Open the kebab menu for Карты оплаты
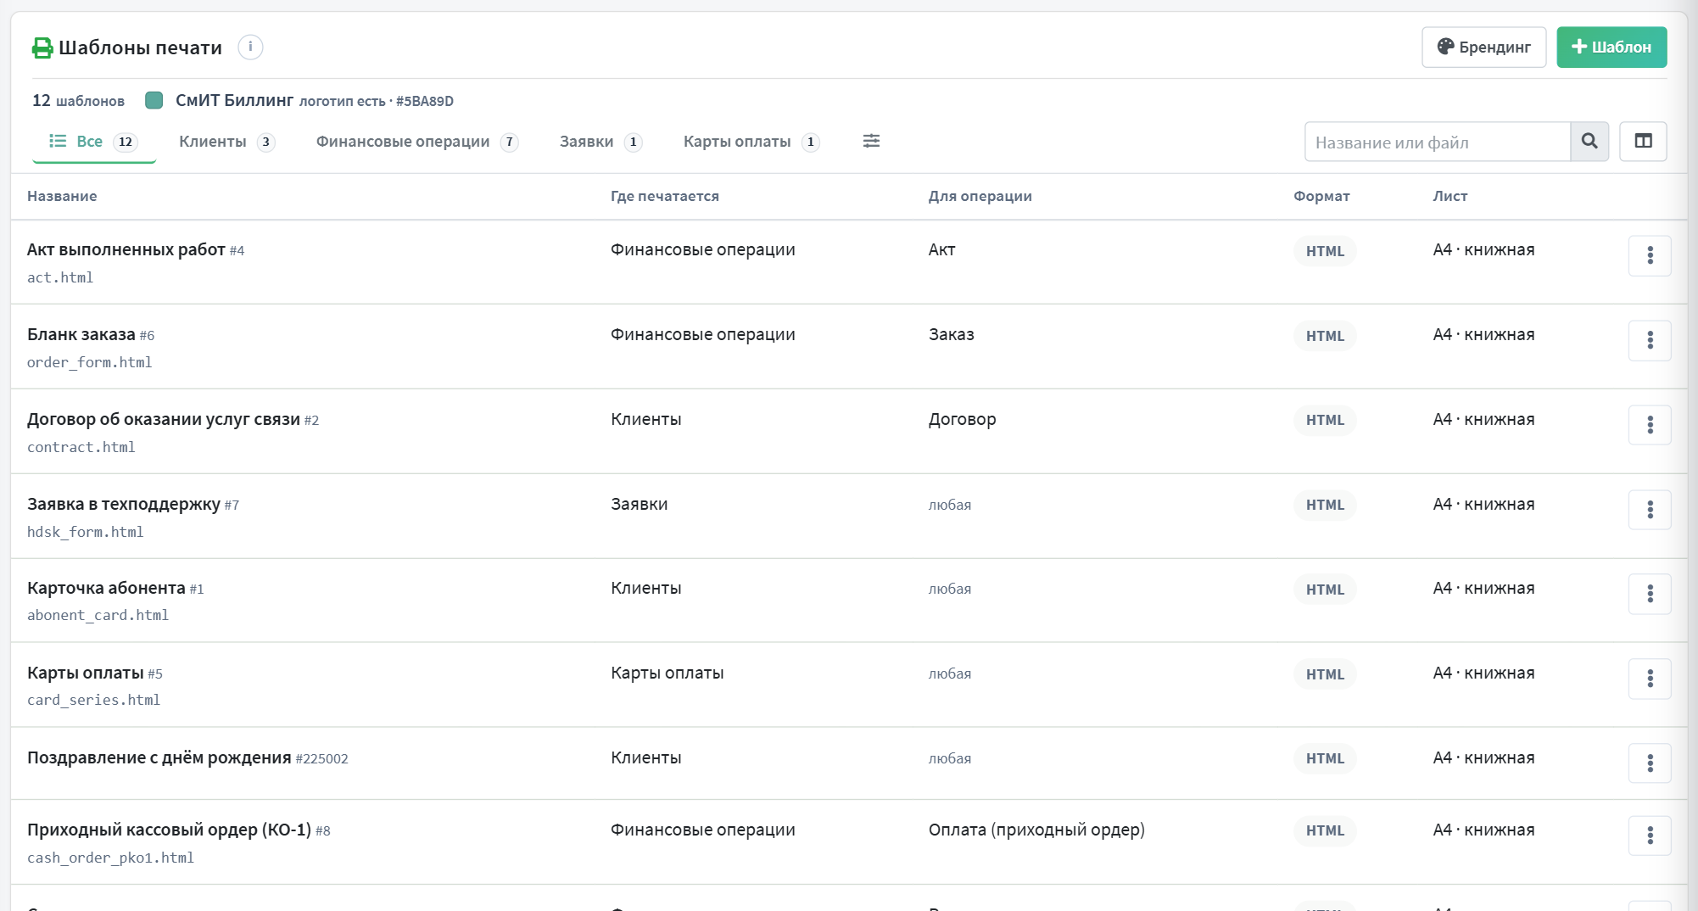This screenshot has height=911, width=1698. [1650, 679]
